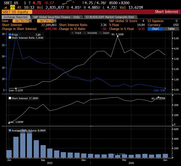Image resolution: width=181 pixels, height=166 pixels.
Task: Switch to the Table view button
Action: (171, 29)
